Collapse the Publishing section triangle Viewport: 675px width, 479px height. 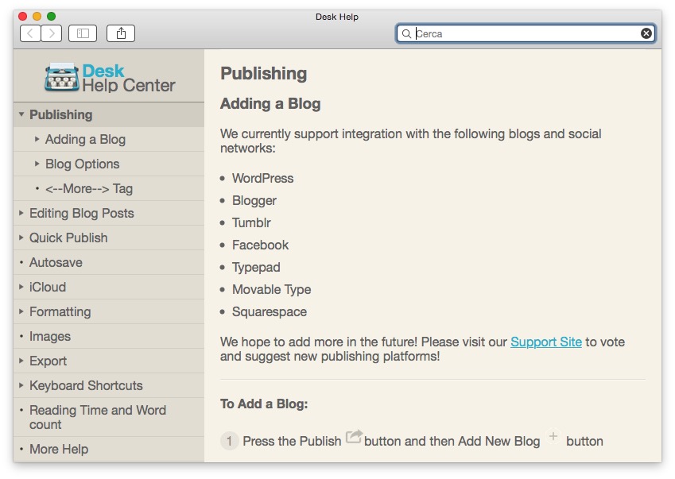tap(21, 114)
